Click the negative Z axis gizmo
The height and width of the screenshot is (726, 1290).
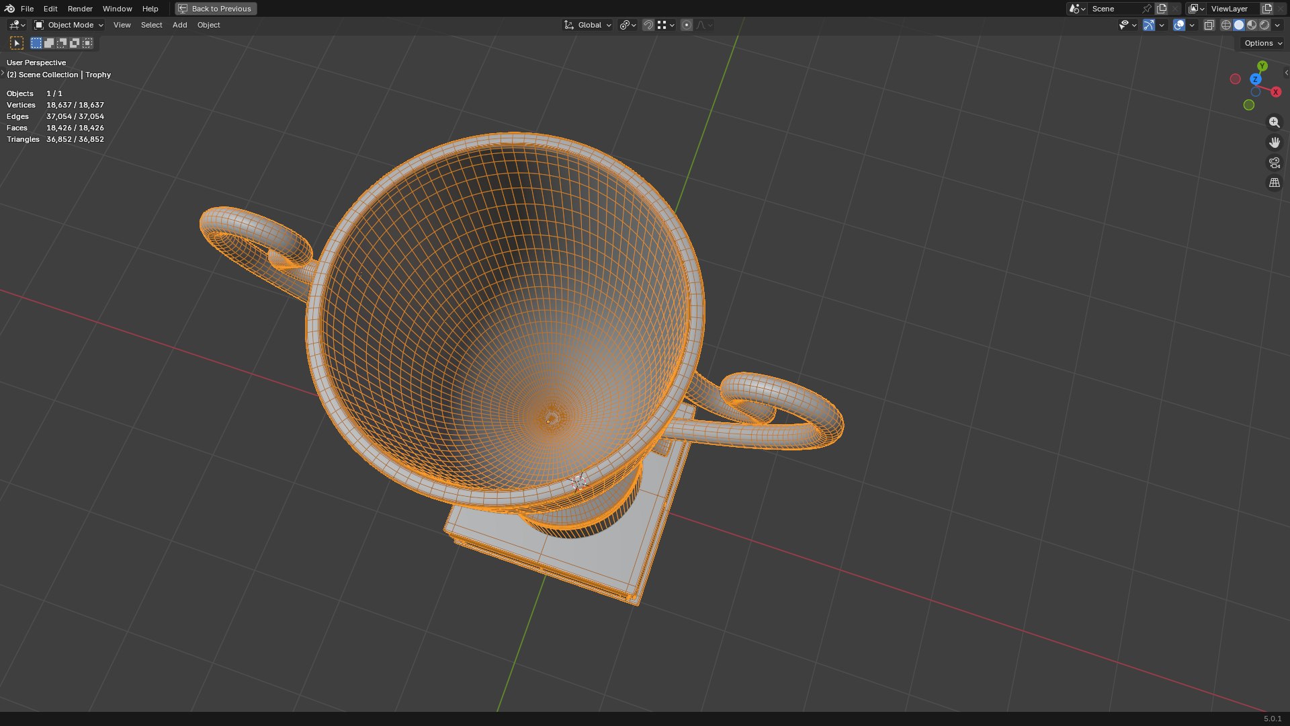[x=1255, y=92]
